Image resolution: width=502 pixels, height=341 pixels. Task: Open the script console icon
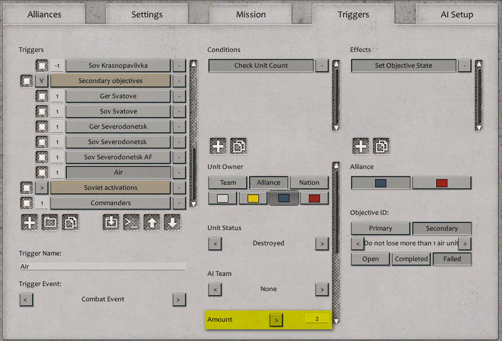click(131, 222)
